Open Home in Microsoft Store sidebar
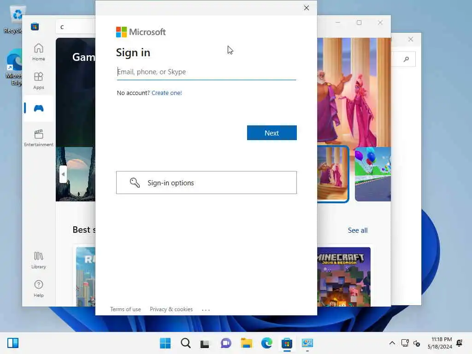 point(39,52)
